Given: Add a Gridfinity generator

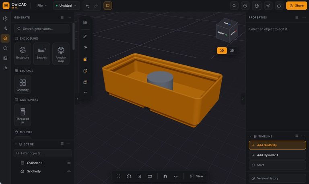Looking at the screenshot, I should [x=23, y=85].
